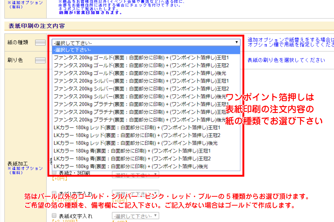Open dropdown next to 表紙2・3印刷

(135, 175)
